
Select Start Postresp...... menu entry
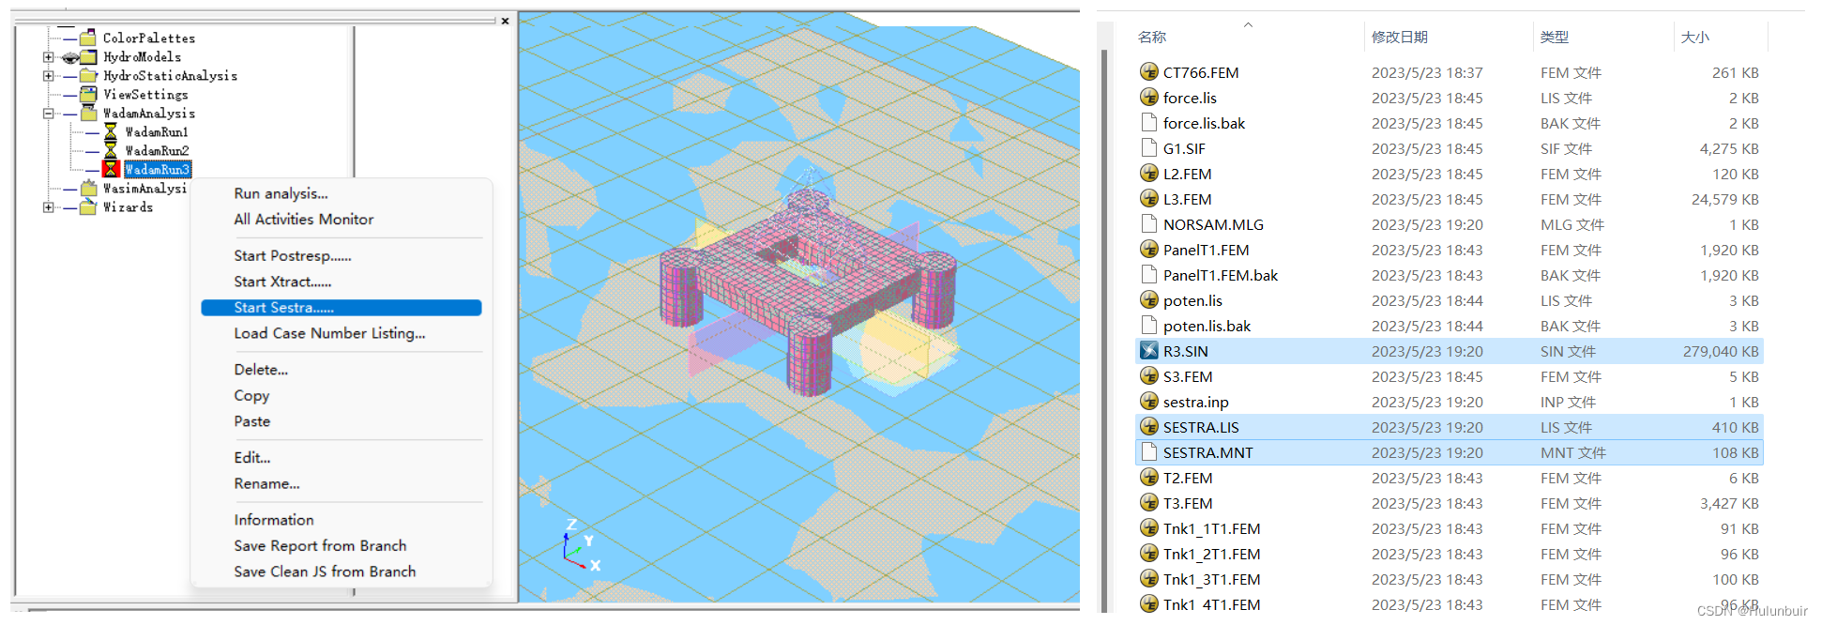(342, 255)
